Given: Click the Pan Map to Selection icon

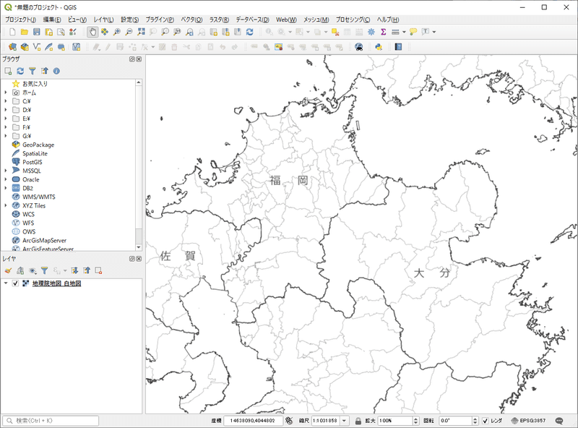Looking at the screenshot, I should coord(105,32).
